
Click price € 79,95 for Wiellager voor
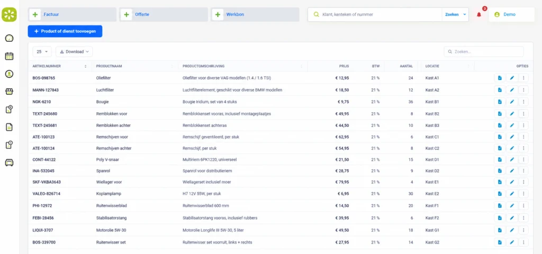[342, 182]
